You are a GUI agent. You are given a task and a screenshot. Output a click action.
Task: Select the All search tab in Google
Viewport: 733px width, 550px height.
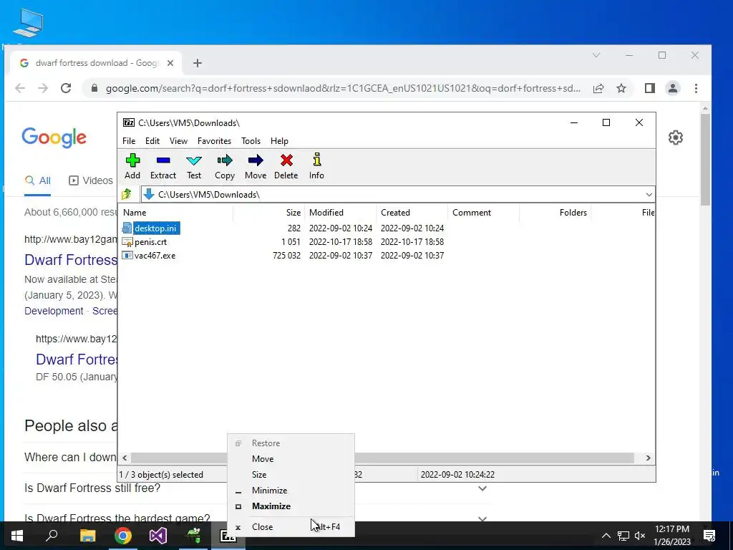[37, 180]
